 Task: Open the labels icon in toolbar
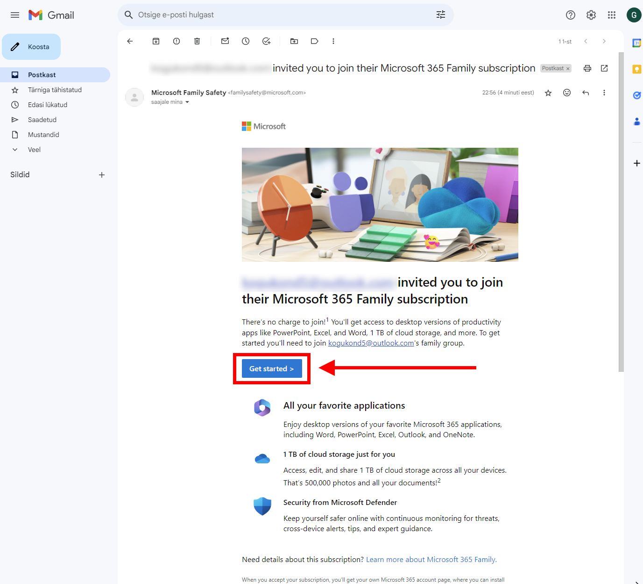(315, 41)
